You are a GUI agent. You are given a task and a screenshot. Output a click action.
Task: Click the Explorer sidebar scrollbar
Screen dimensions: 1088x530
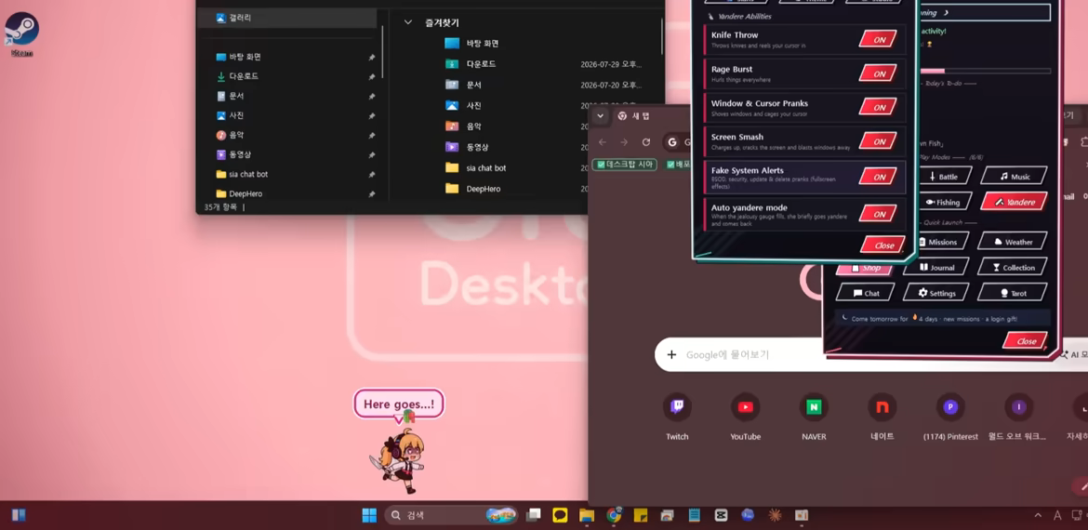click(382, 52)
